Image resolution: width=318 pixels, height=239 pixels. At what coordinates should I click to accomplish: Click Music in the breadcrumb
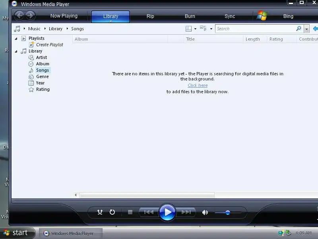(x=34, y=29)
